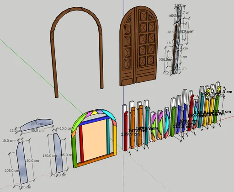Select the glass panel next to the colored frame

click(x=58, y=153)
